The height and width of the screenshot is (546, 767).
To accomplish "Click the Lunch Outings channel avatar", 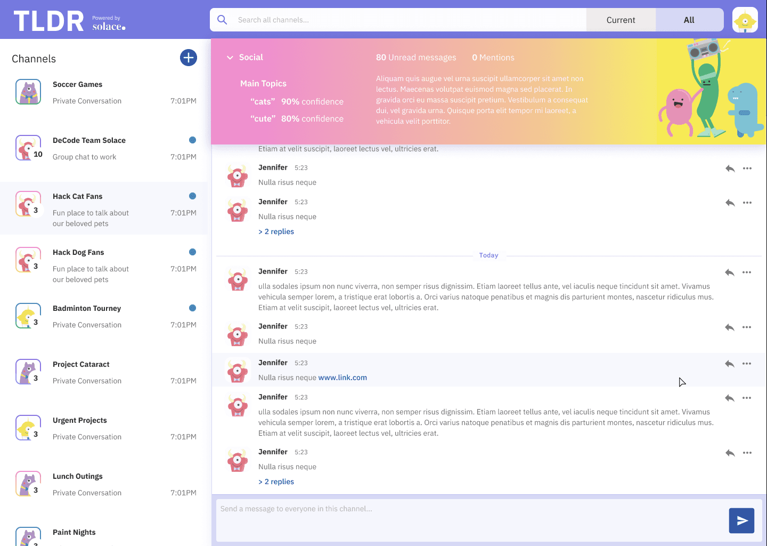I will tap(28, 484).
